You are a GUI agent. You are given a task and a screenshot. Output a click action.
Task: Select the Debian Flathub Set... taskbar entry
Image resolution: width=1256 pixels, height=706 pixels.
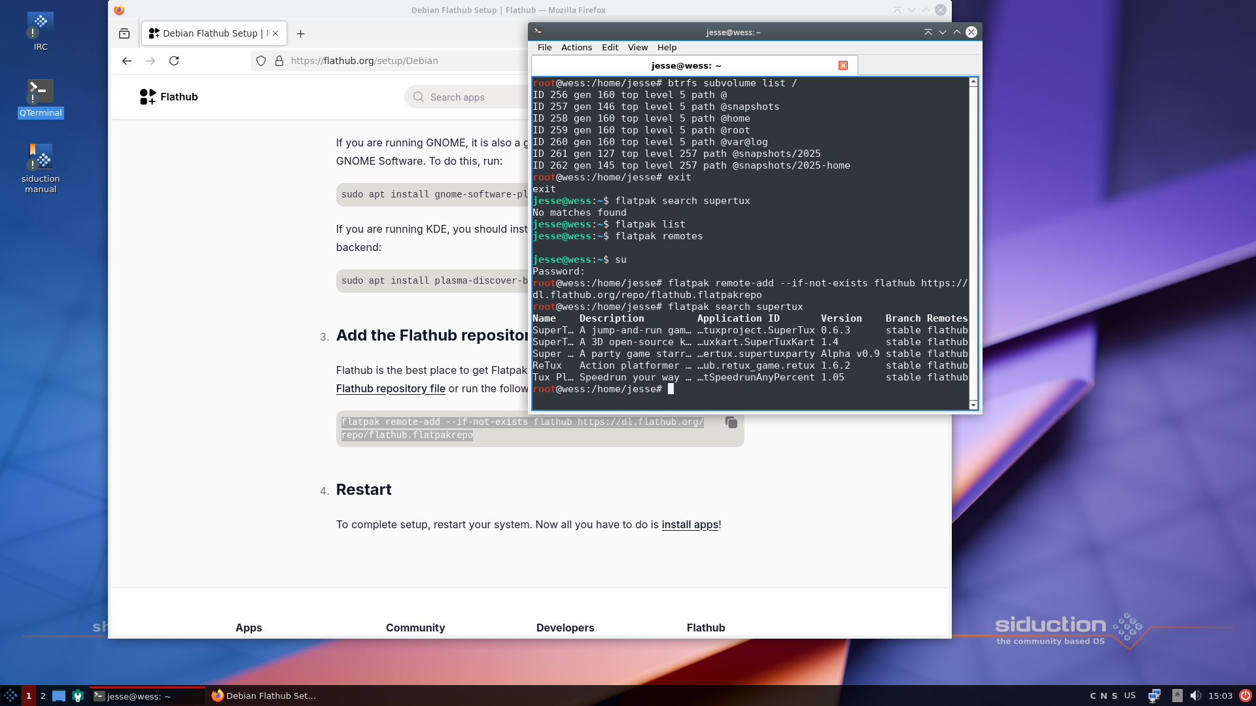click(x=264, y=696)
